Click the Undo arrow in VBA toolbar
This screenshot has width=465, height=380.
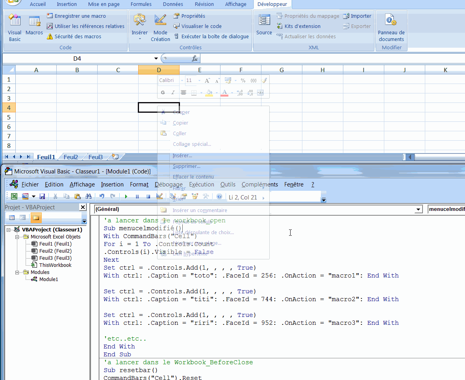click(102, 196)
